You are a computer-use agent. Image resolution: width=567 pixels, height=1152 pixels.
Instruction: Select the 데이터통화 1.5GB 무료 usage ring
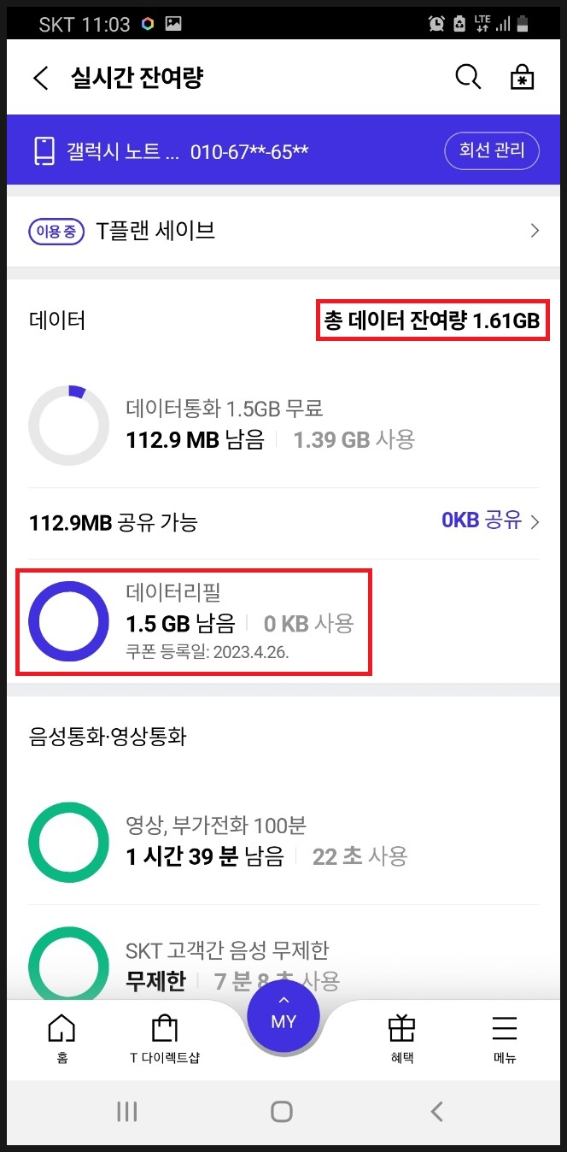68,426
